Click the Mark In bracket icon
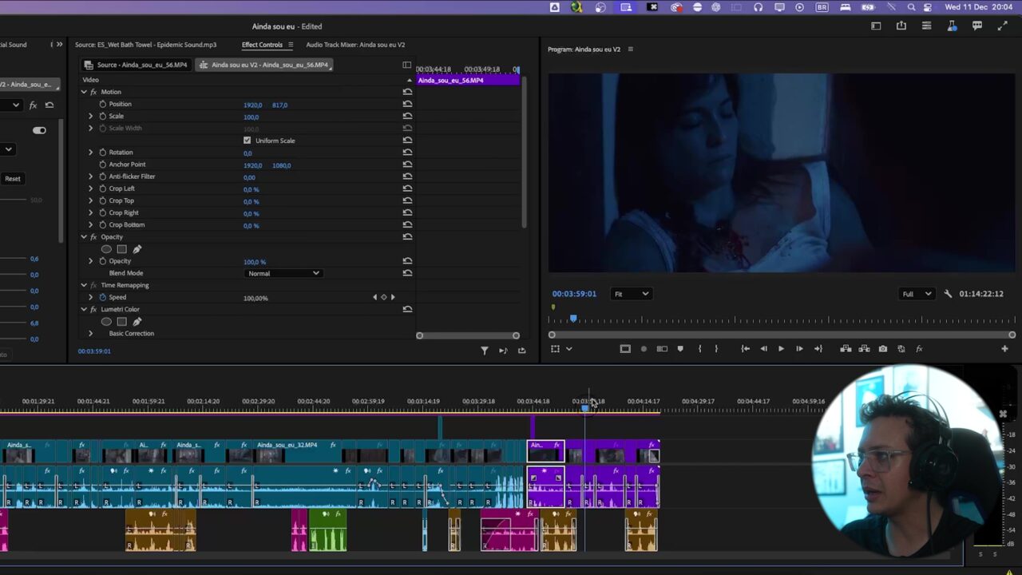The width and height of the screenshot is (1022, 575). [x=699, y=349]
